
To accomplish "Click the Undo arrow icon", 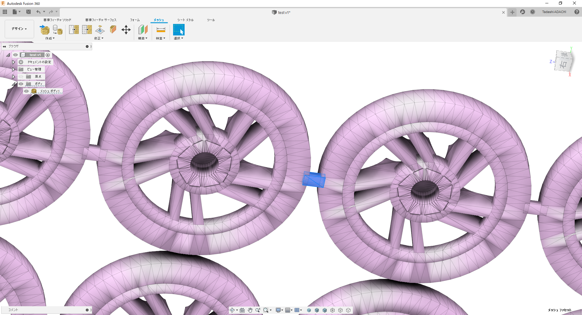I will pos(38,12).
